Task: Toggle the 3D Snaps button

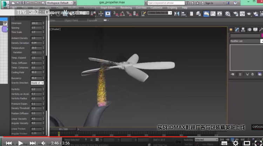Action: coord(116,14)
